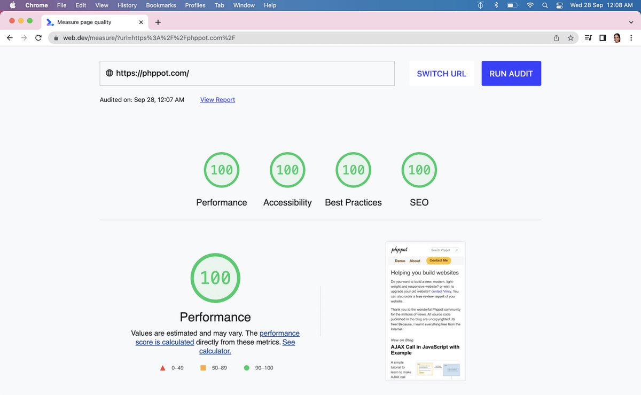Image resolution: width=641 pixels, height=395 pixels.
Task: Bookmark this page with star icon
Action: tap(570, 38)
